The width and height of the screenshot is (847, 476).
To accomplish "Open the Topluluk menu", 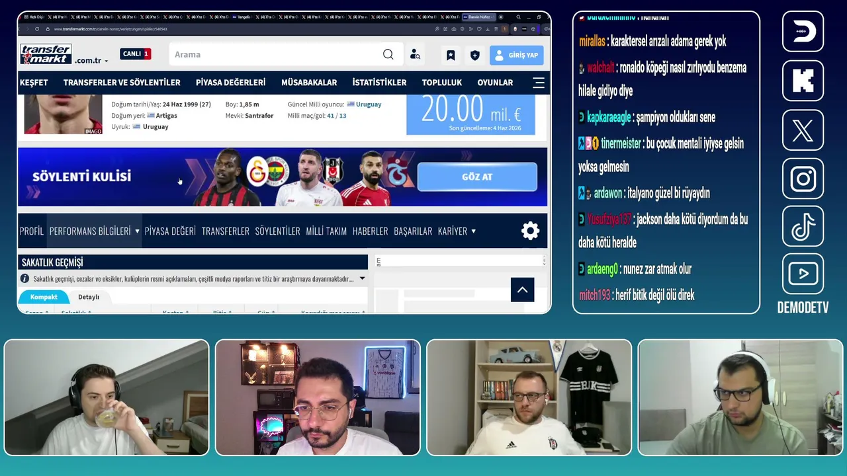I will click(442, 83).
